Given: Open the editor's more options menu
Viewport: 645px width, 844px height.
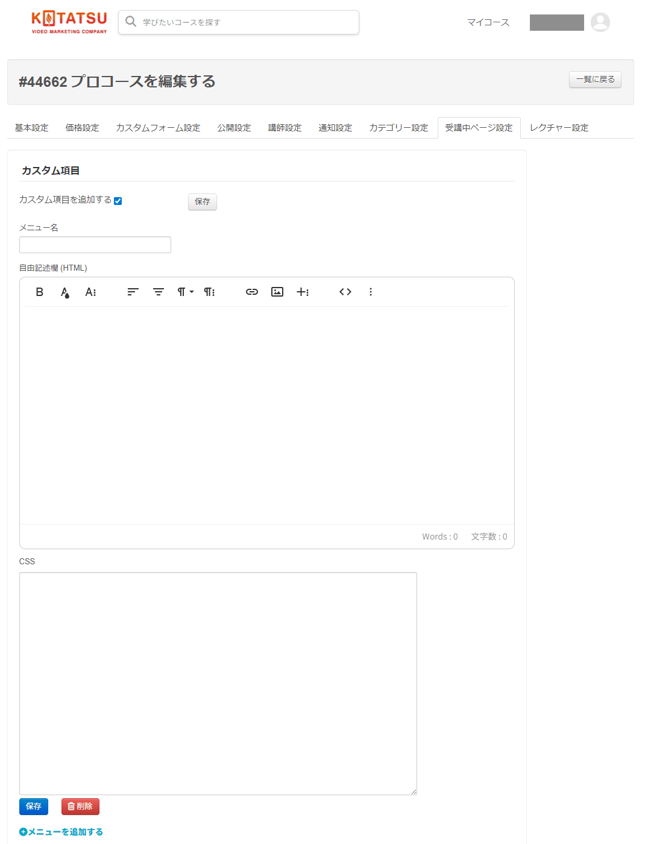Looking at the screenshot, I should click(x=371, y=292).
